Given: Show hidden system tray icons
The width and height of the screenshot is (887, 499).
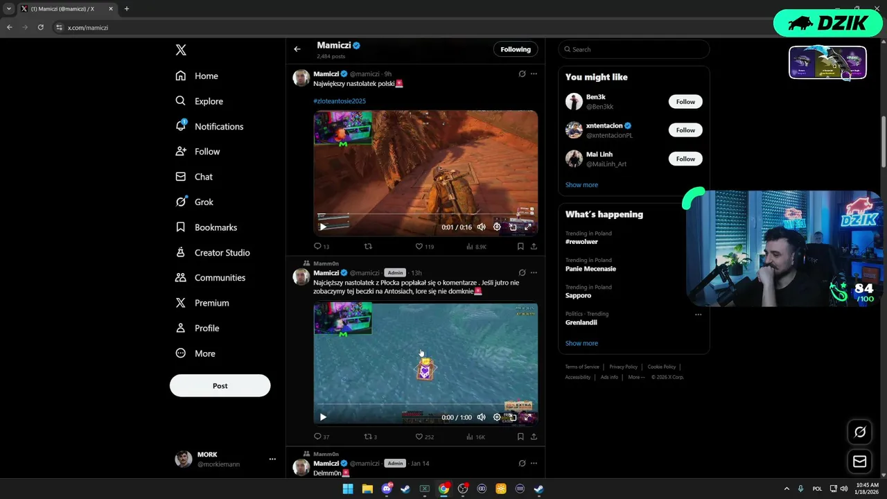Looking at the screenshot, I should click(x=787, y=489).
